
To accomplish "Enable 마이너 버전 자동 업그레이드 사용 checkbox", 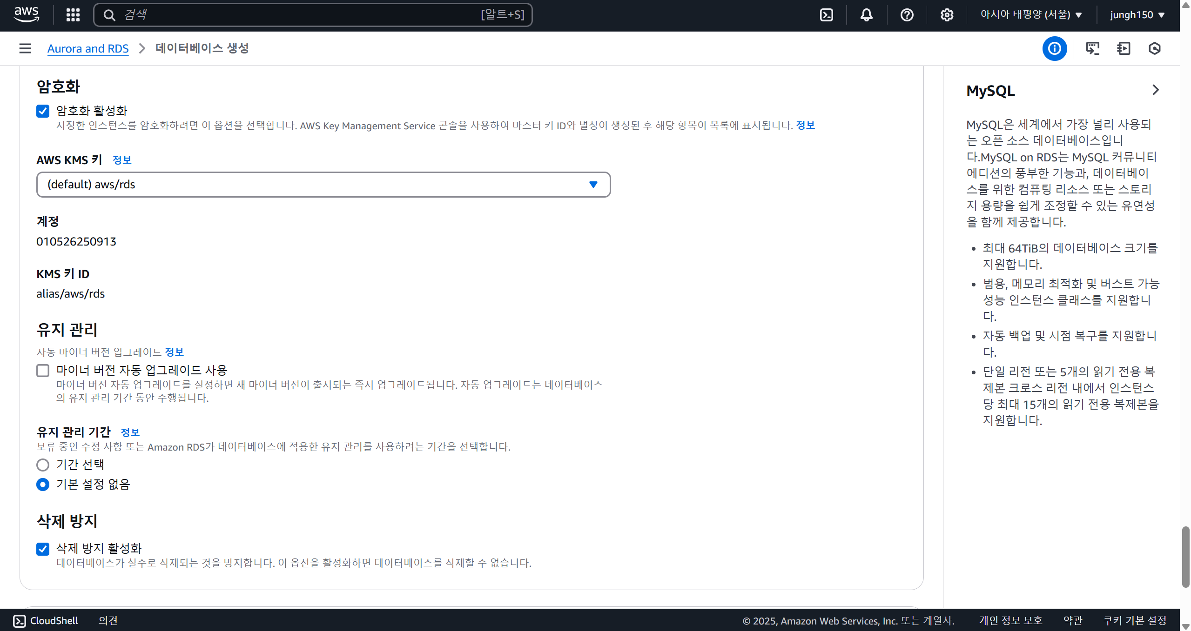I will 43,371.
